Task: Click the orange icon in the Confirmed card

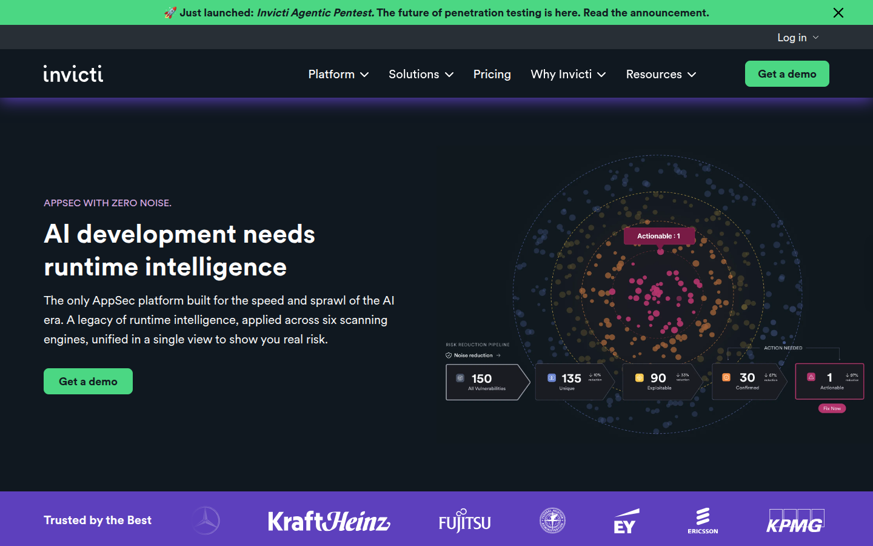Action: [x=726, y=377]
